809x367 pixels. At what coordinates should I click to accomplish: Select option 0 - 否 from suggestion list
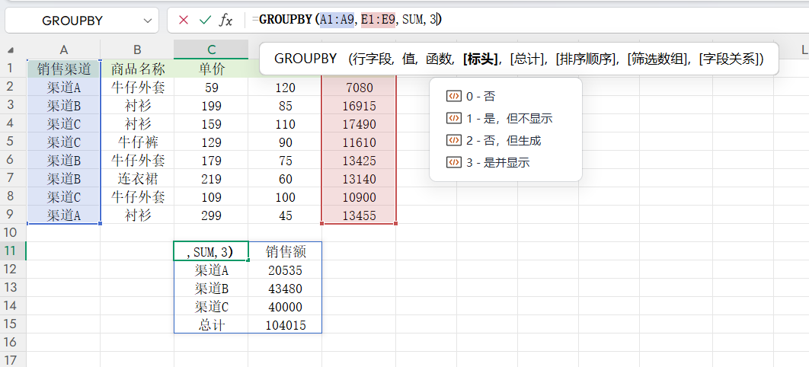(x=479, y=97)
